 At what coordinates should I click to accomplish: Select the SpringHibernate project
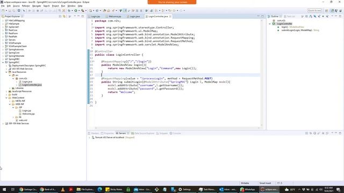point(16,56)
